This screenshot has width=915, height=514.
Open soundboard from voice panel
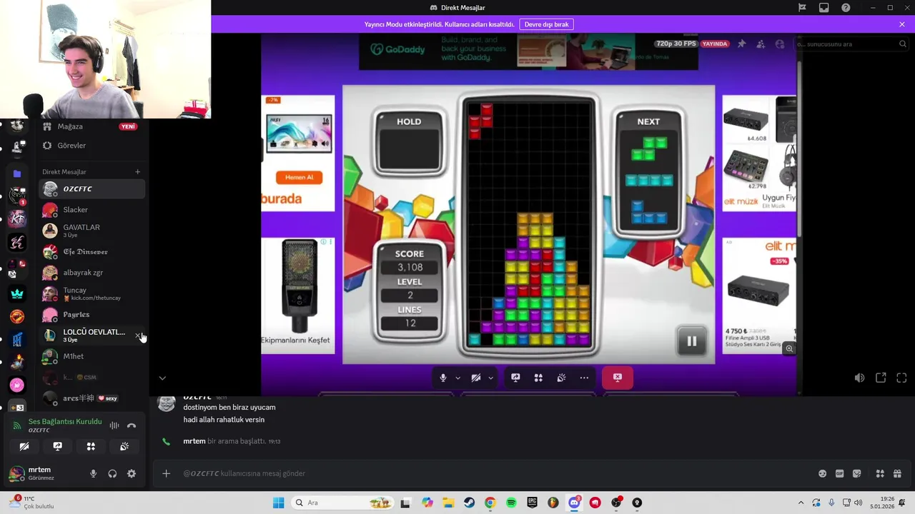point(124,446)
